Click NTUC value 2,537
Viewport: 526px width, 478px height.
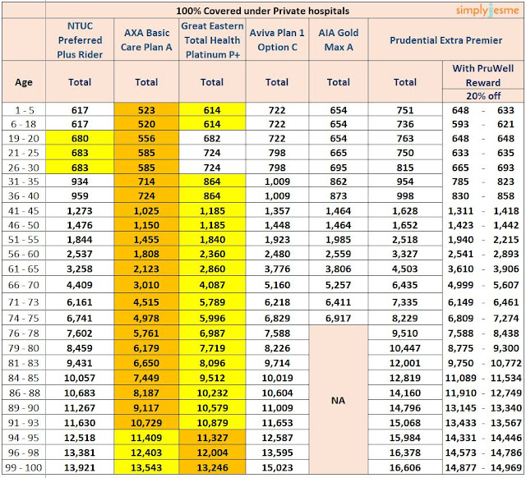click(x=80, y=254)
